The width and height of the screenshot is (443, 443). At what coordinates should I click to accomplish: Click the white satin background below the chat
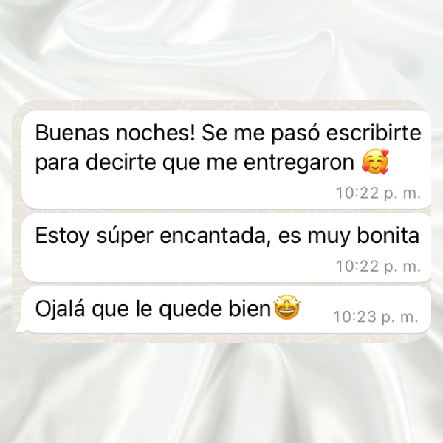point(221,393)
